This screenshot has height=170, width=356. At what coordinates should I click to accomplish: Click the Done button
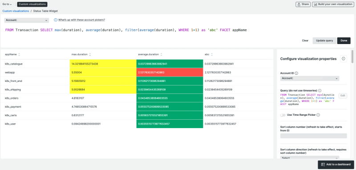[344, 40]
